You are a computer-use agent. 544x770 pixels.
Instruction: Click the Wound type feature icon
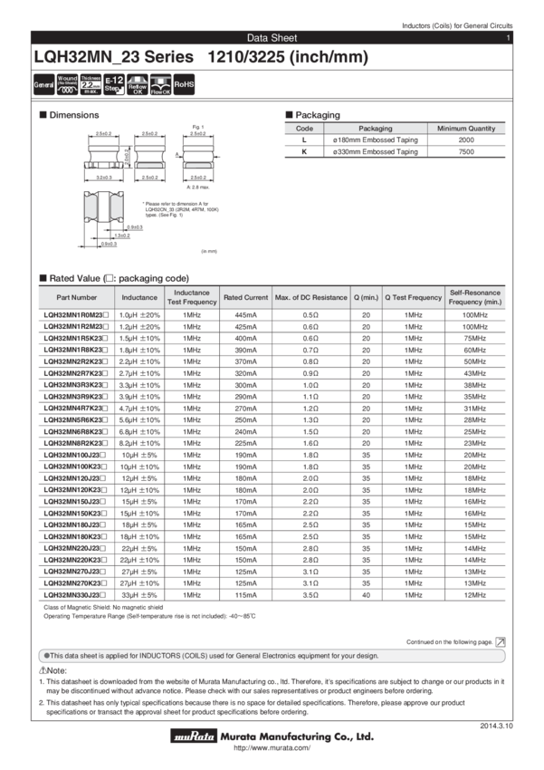pyautogui.click(x=67, y=85)
